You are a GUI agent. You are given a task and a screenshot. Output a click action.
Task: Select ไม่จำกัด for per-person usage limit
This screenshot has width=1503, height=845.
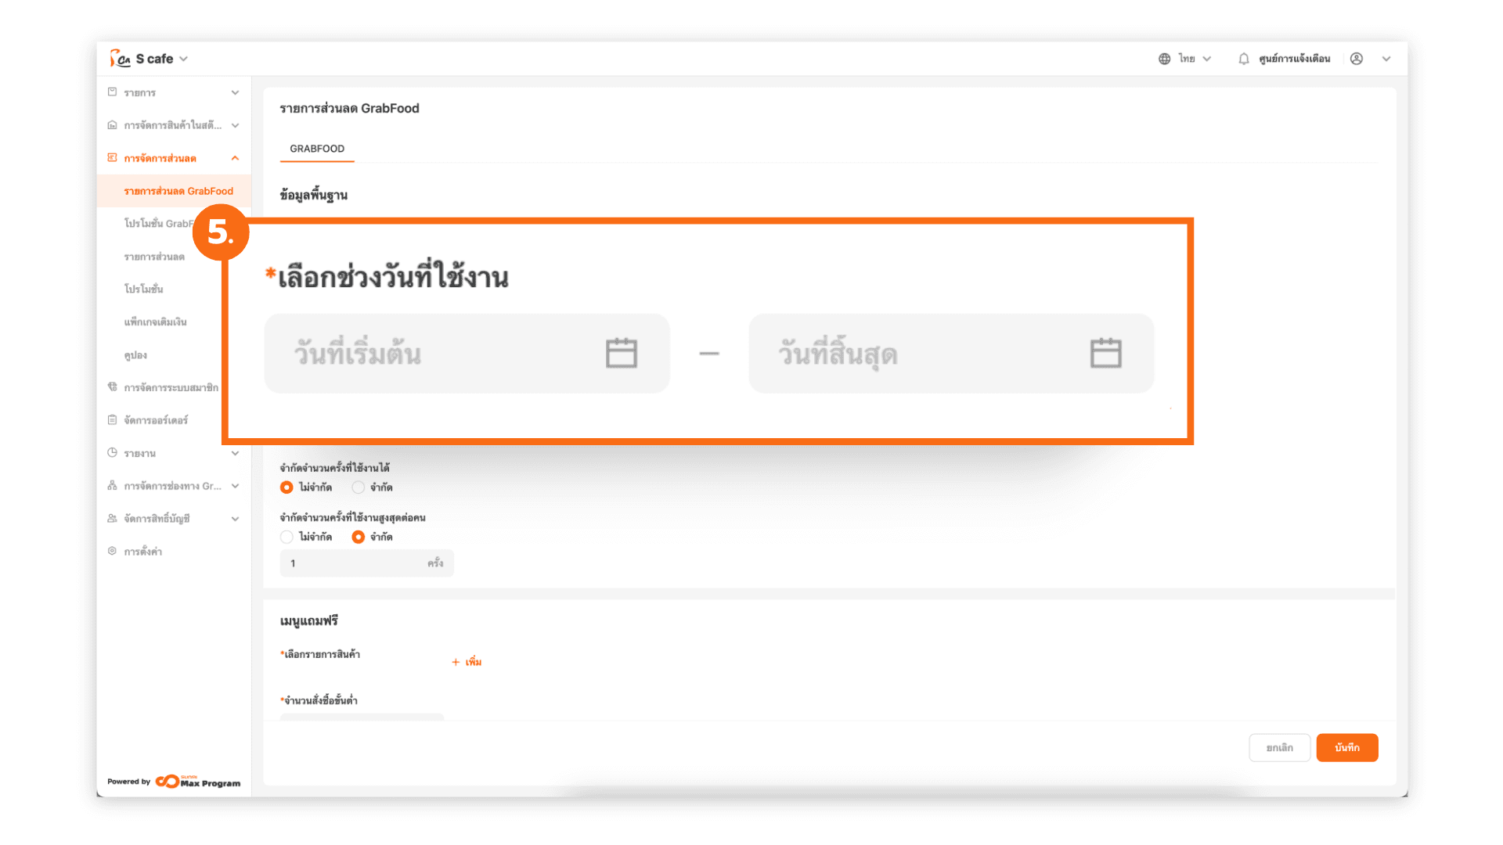pos(287,537)
